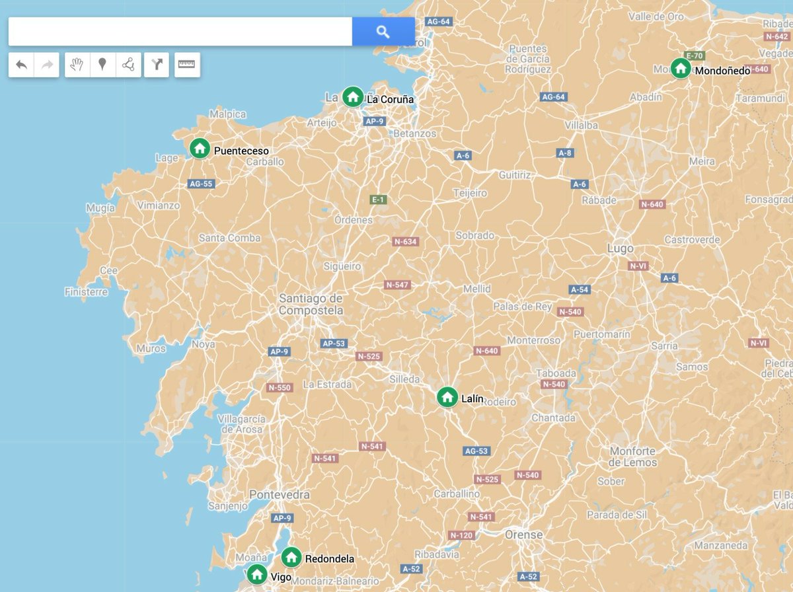
Task: Click the Carballo town label
Action: click(x=264, y=161)
